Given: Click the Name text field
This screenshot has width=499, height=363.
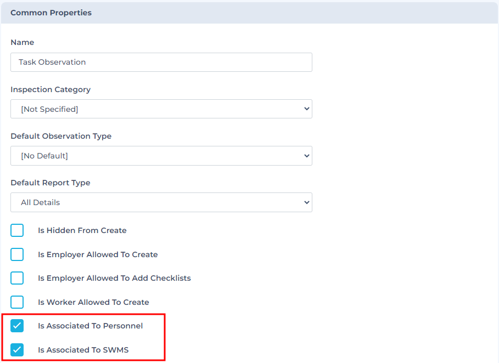Looking at the screenshot, I should (x=161, y=62).
